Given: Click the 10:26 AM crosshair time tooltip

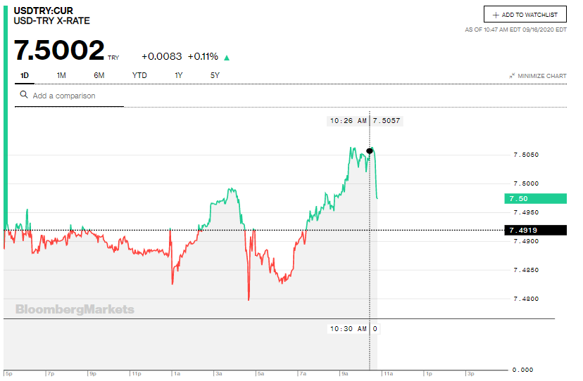Looking at the screenshot, I should (x=348, y=121).
